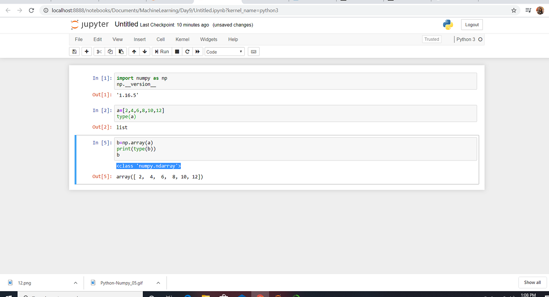Open the Kernel menu
Image resolution: width=549 pixels, height=297 pixels.
182,39
